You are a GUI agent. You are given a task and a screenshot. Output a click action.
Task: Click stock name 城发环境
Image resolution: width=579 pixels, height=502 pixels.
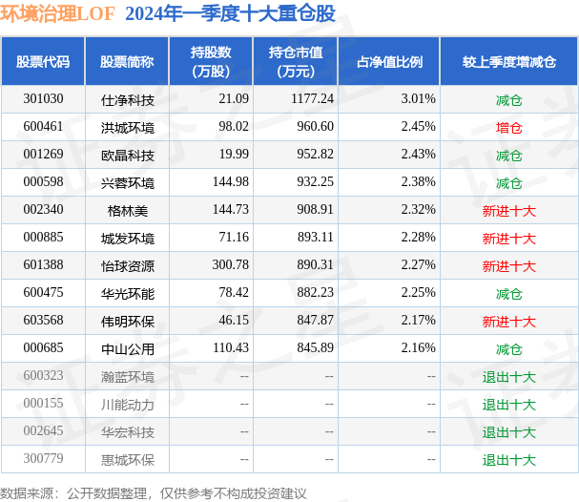(x=128, y=239)
